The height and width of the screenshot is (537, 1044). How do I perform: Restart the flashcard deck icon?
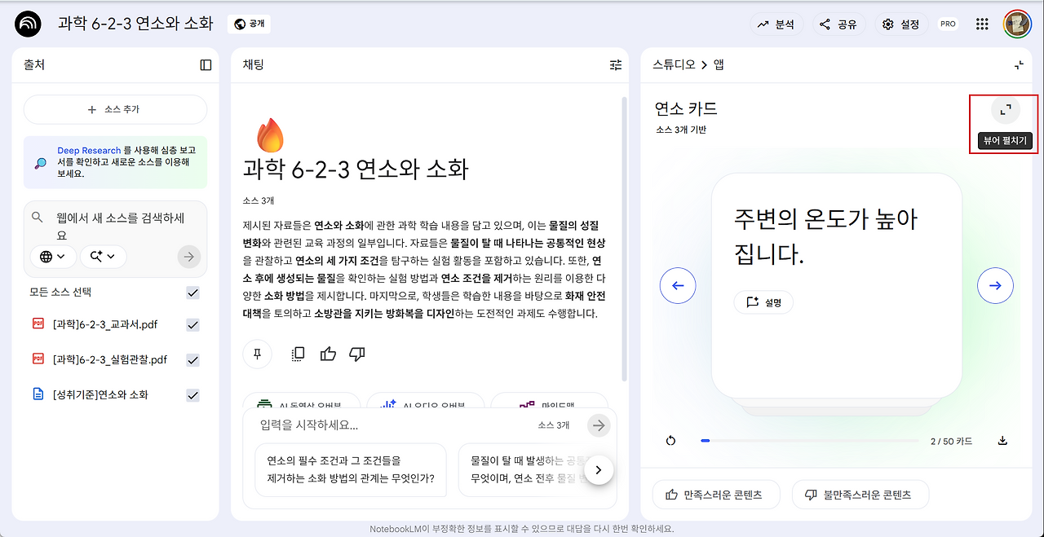(x=670, y=441)
